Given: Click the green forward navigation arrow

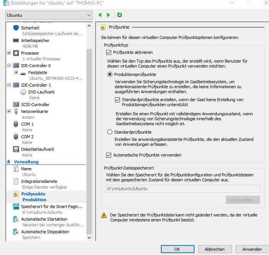Looking at the screenshot, I should coord(109,15).
